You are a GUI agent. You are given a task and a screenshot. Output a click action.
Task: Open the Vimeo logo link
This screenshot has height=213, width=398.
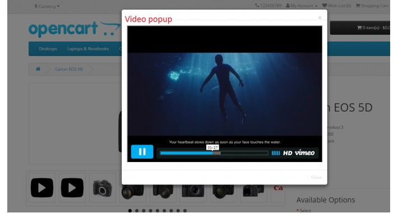point(304,152)
